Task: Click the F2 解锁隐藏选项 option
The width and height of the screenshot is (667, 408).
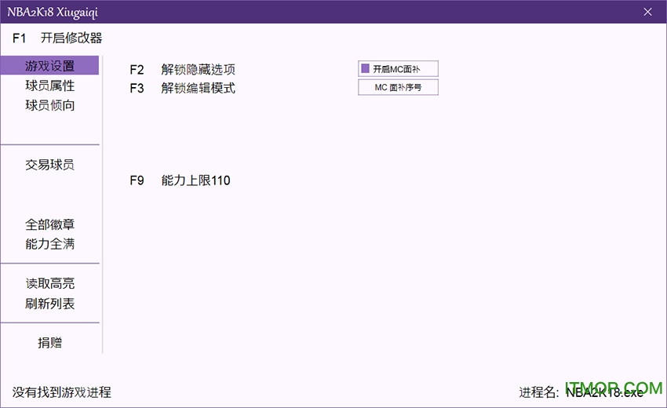Action: (183, 69)
